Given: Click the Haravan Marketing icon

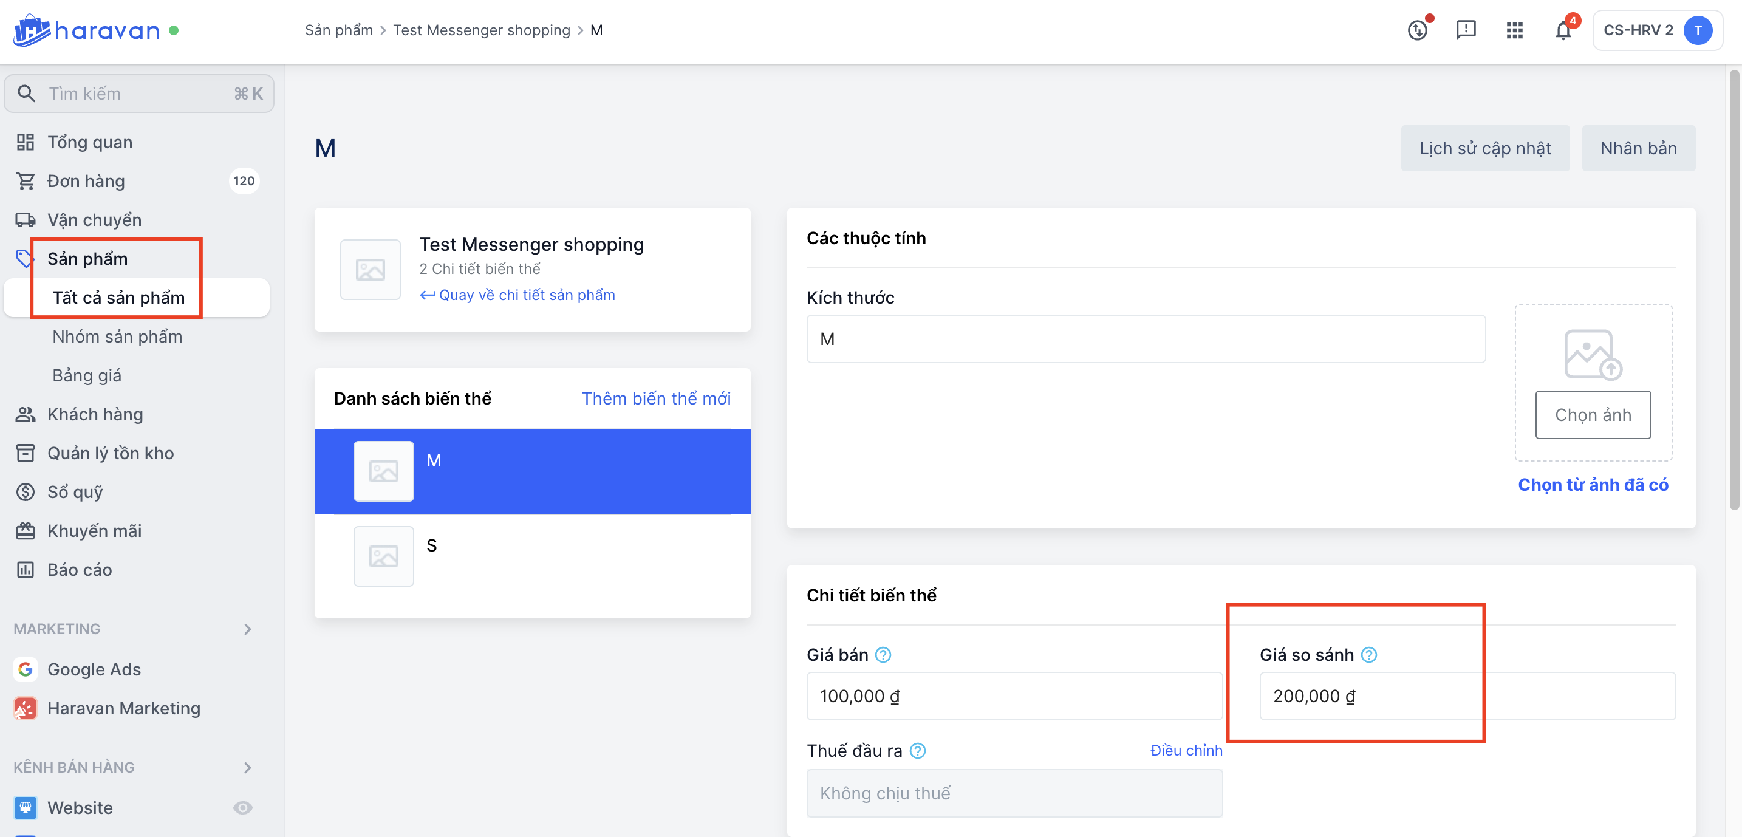Looking at the screenshot, I should point(25,708).
